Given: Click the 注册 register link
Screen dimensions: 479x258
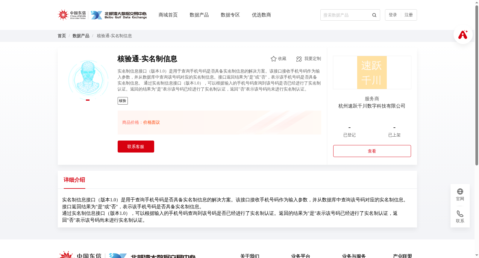Looking at the screenshot, I should pos(409,15).
